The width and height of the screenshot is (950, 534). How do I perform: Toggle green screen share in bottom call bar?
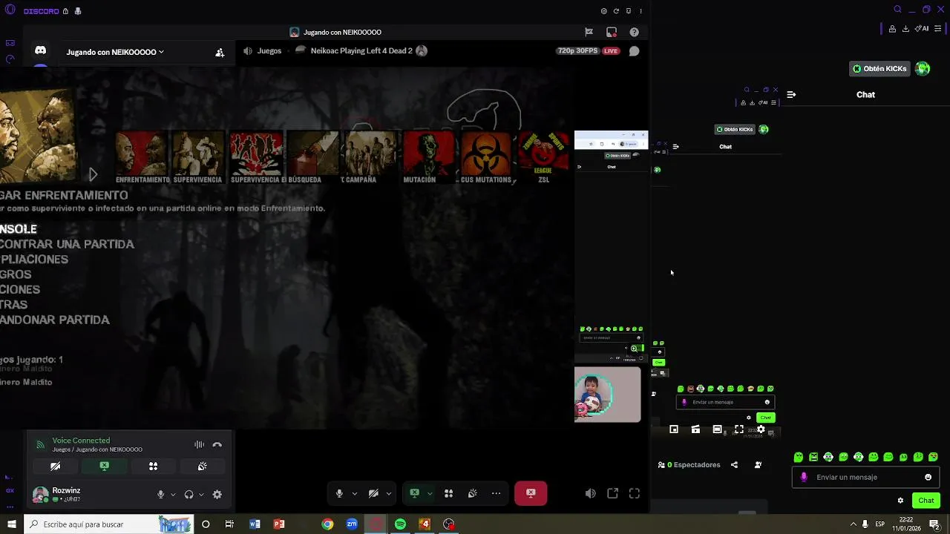tap(414, 493)
